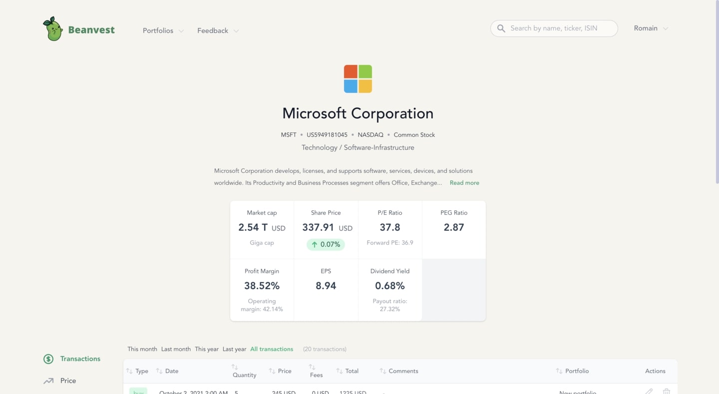Screen dimensions: 719x394
Task: Click the Transactions dollar-sign sidebar icon
Action: click(x=48, y=359)
